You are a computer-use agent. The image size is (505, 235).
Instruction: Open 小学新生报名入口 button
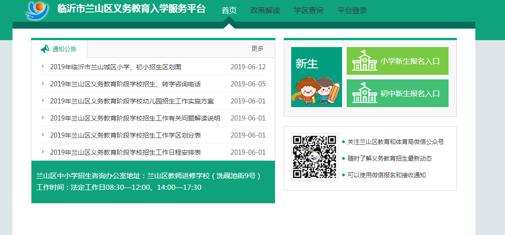pos(398,61)
